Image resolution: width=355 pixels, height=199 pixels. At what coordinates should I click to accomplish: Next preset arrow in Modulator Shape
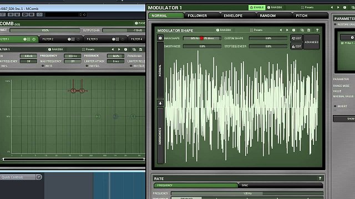[287, 30]
